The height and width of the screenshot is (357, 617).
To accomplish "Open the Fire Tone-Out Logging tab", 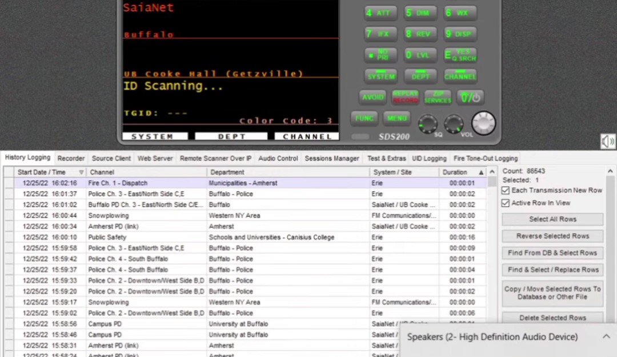I will pyautogui.click(x=485, y=159).
